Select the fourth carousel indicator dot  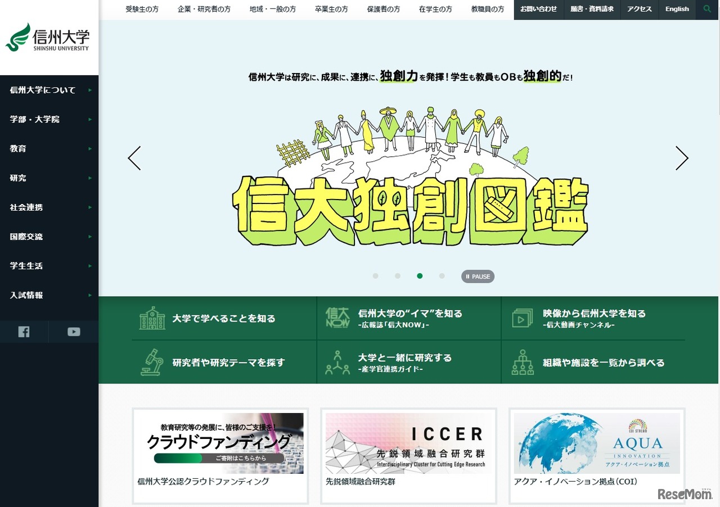[442, 276]
